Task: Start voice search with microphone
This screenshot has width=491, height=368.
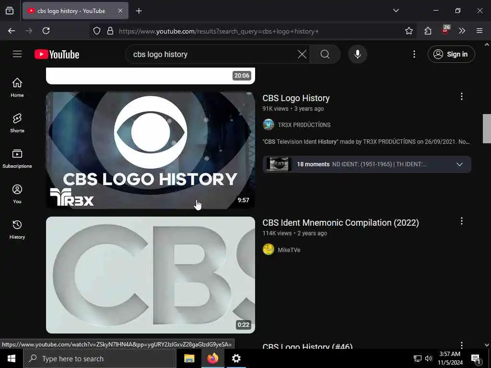Action: [x=357, y=54]
